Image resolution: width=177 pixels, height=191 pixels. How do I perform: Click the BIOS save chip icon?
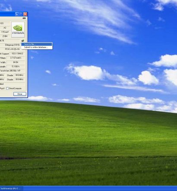click(22, 41)
